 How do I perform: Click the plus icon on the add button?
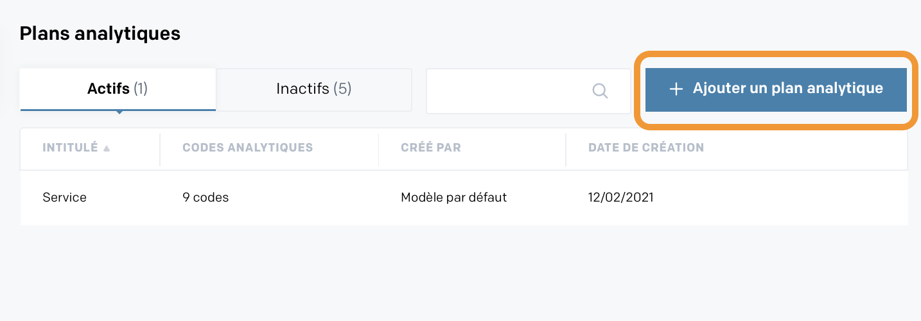point(675,89)
